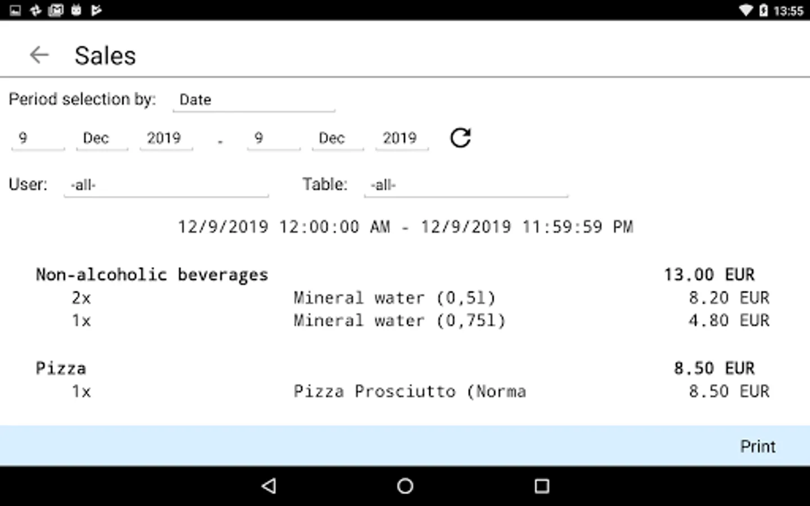810x506 pixels.
Task: Select the Pizza Prosciutto sales line
Action: pos(409,391)
